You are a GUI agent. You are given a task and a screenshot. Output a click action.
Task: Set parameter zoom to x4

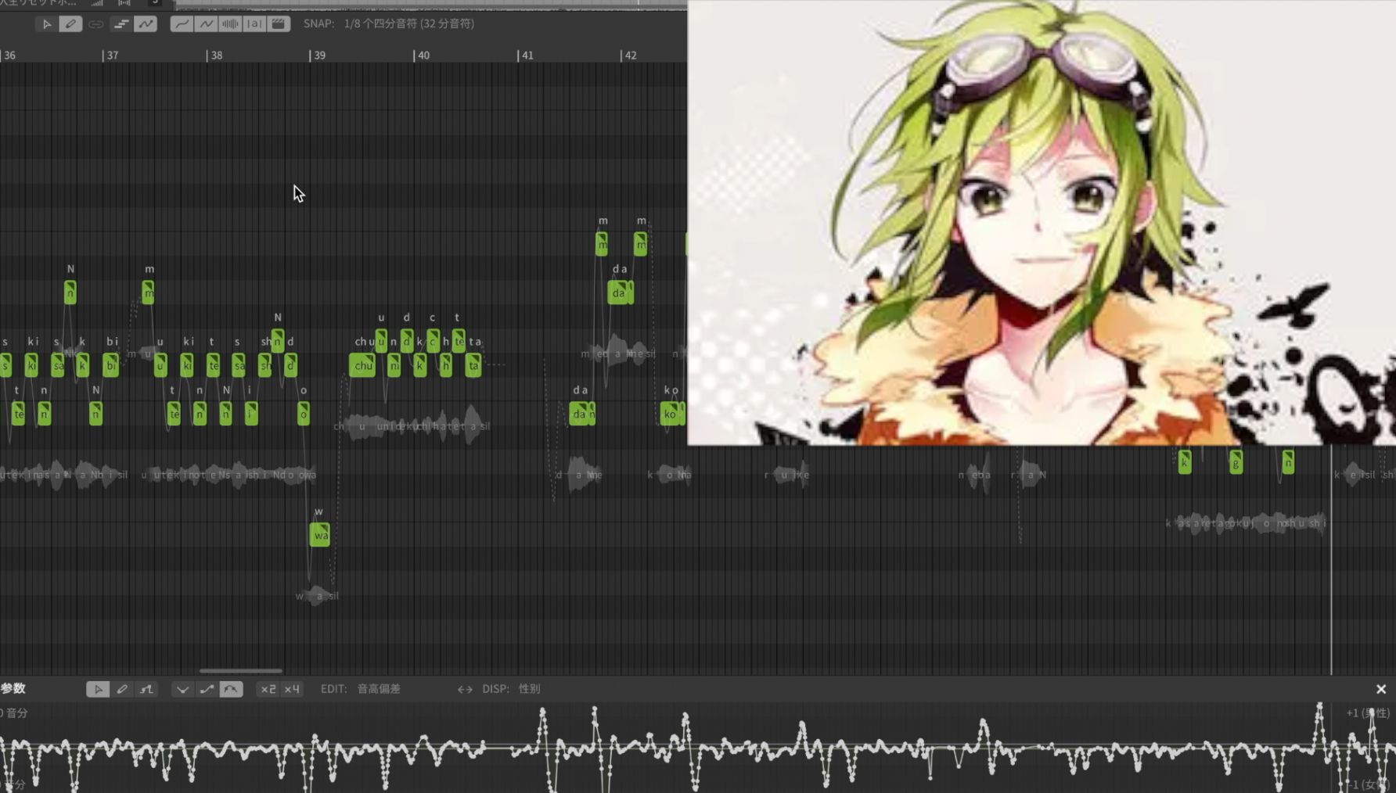pos(292,689)
